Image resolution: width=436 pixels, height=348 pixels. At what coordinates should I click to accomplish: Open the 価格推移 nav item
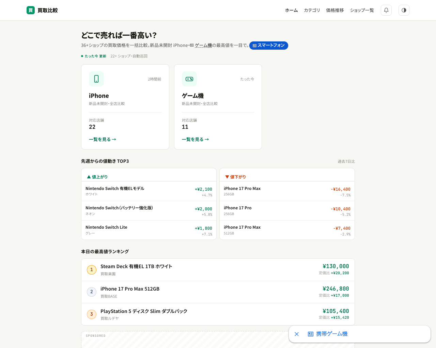(x=335, y=10)
